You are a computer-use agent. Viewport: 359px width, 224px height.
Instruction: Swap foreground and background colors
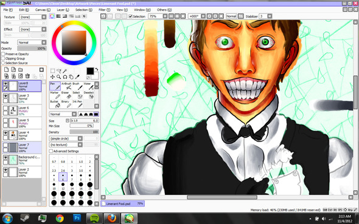point(97,69)
